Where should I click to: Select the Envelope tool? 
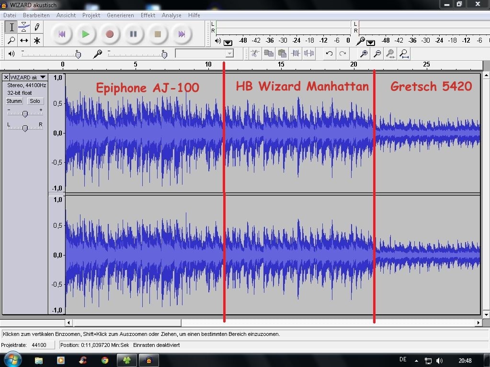coord(24,27)
